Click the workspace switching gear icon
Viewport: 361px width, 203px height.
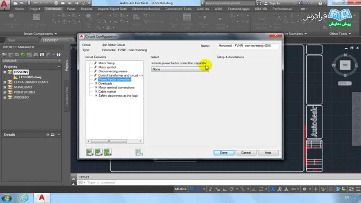[x=304, y=189]
